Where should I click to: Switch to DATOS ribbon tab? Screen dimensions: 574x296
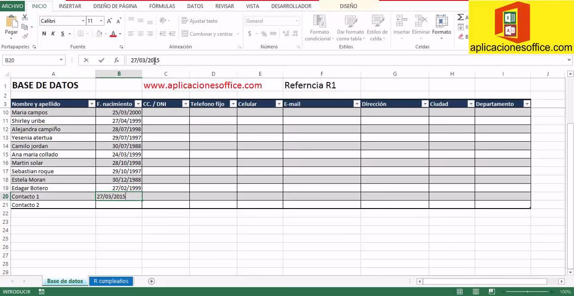pos(195,6)
